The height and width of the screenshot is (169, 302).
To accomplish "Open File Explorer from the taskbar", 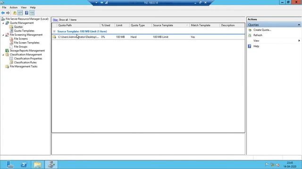I will 38,165.
